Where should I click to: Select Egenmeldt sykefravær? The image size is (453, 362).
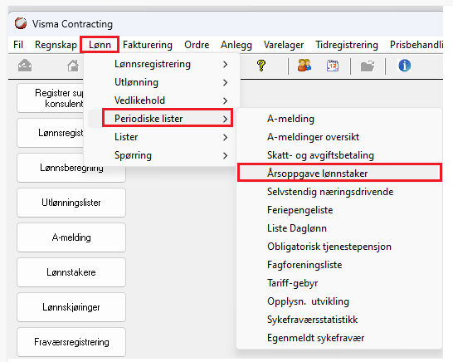click(x=339, y=338)
